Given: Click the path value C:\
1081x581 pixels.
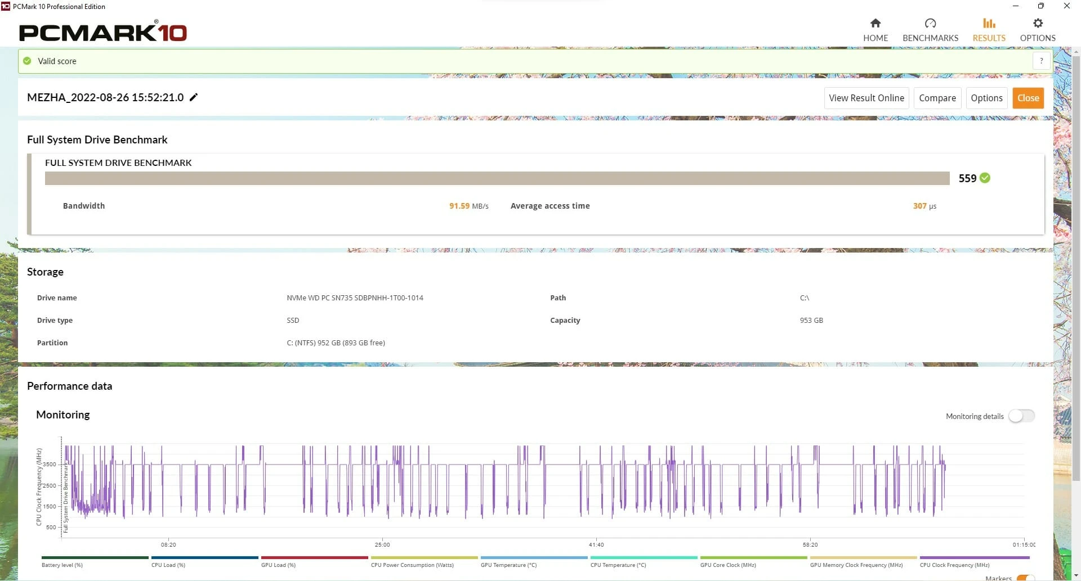Looking at the screenshot, I should point(804,298).
